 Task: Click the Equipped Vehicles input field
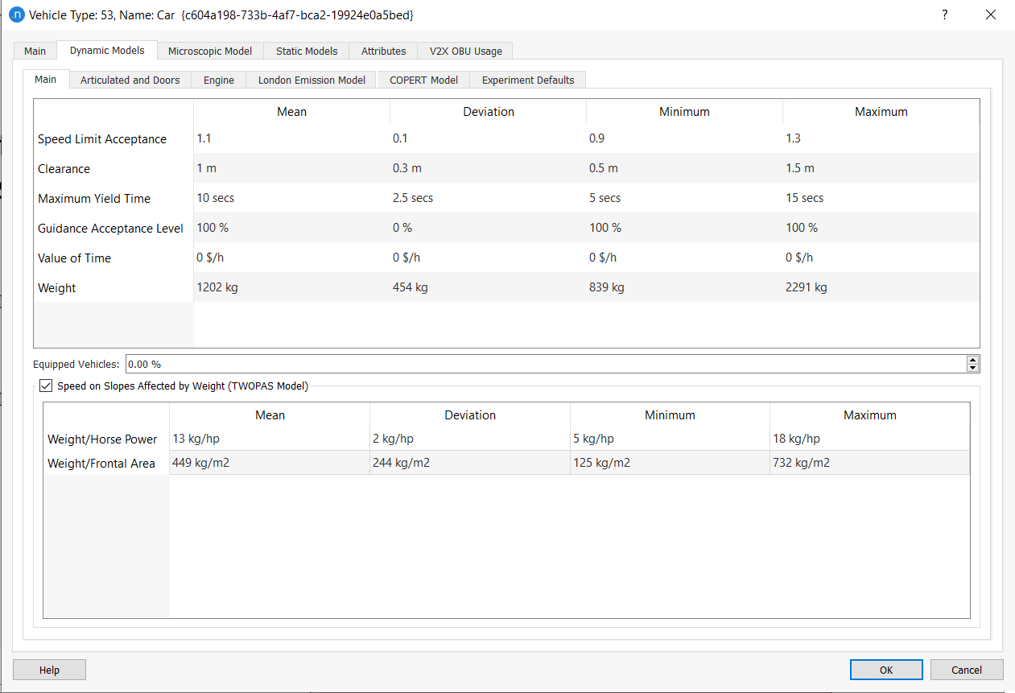tap(483, 364)
